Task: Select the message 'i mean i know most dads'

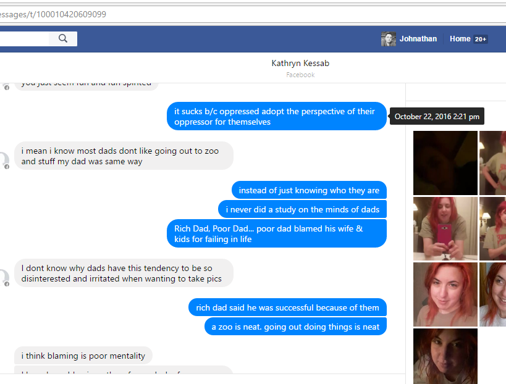Action: pos(124,156)
